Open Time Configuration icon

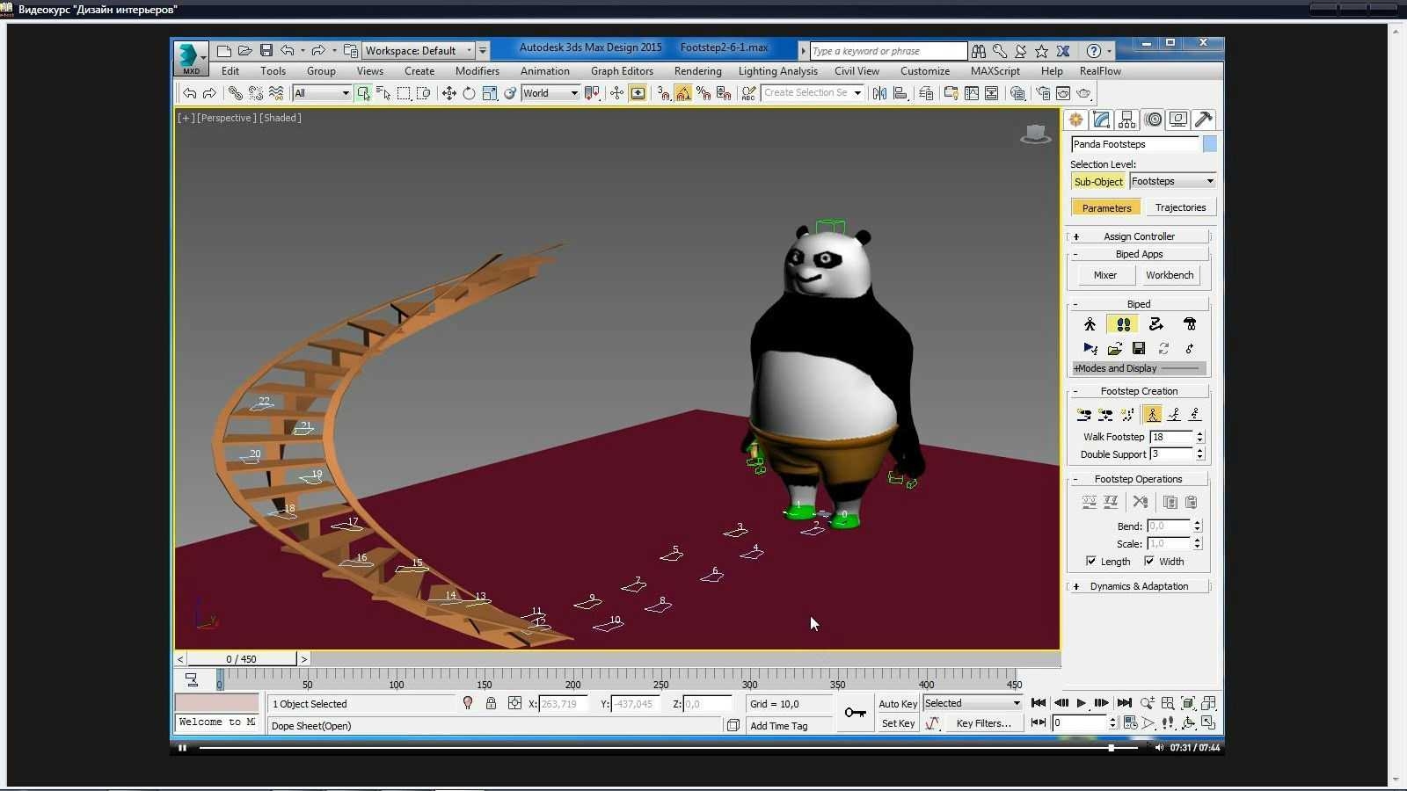(x=1130, y=722)
